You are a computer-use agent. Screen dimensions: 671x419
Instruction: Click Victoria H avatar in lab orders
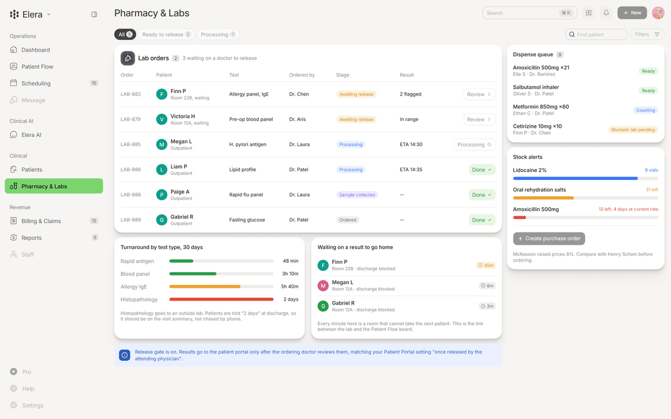pos(162,120)
